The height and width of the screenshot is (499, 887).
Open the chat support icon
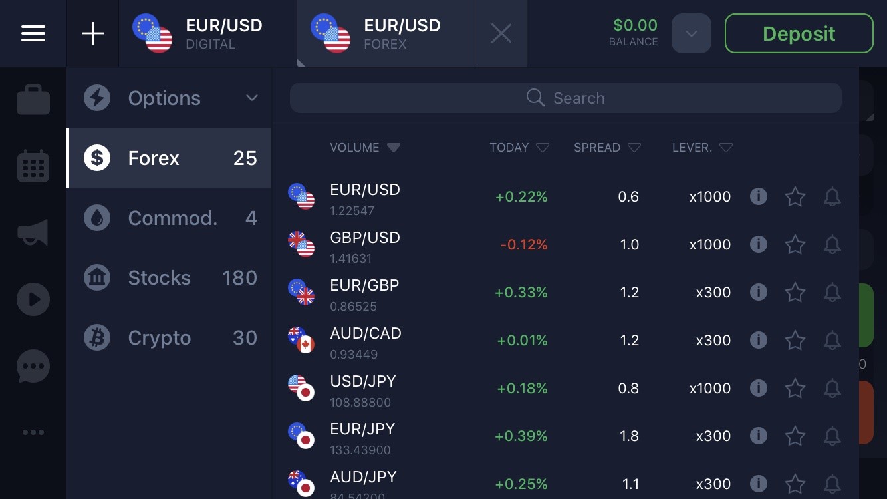pyautogui.click(x=33, y=366)
